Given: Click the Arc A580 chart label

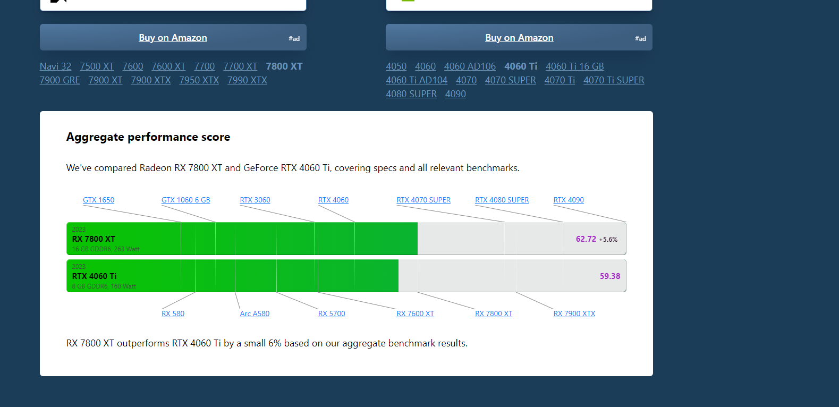Looking at the screenshot, I should (255, 313).
